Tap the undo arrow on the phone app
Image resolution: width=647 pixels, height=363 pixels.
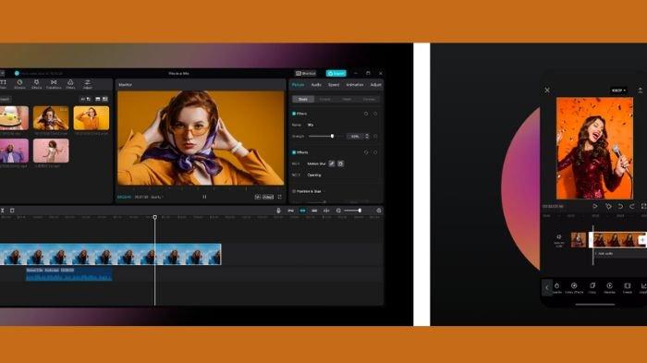coord(620,206)
